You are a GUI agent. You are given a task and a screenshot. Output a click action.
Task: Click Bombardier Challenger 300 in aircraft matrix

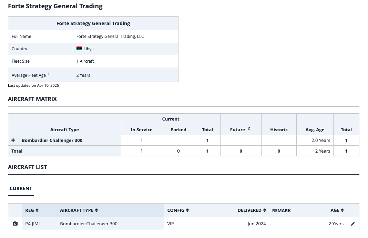coord(52,140)
